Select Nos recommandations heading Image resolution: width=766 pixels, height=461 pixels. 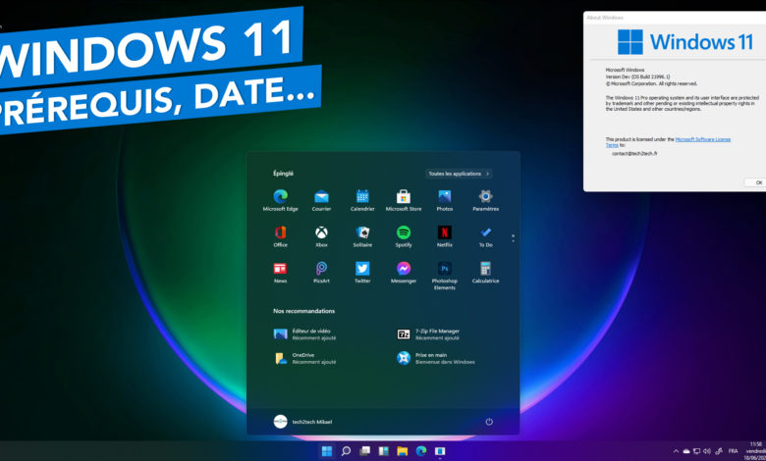[x=303, y=311]
